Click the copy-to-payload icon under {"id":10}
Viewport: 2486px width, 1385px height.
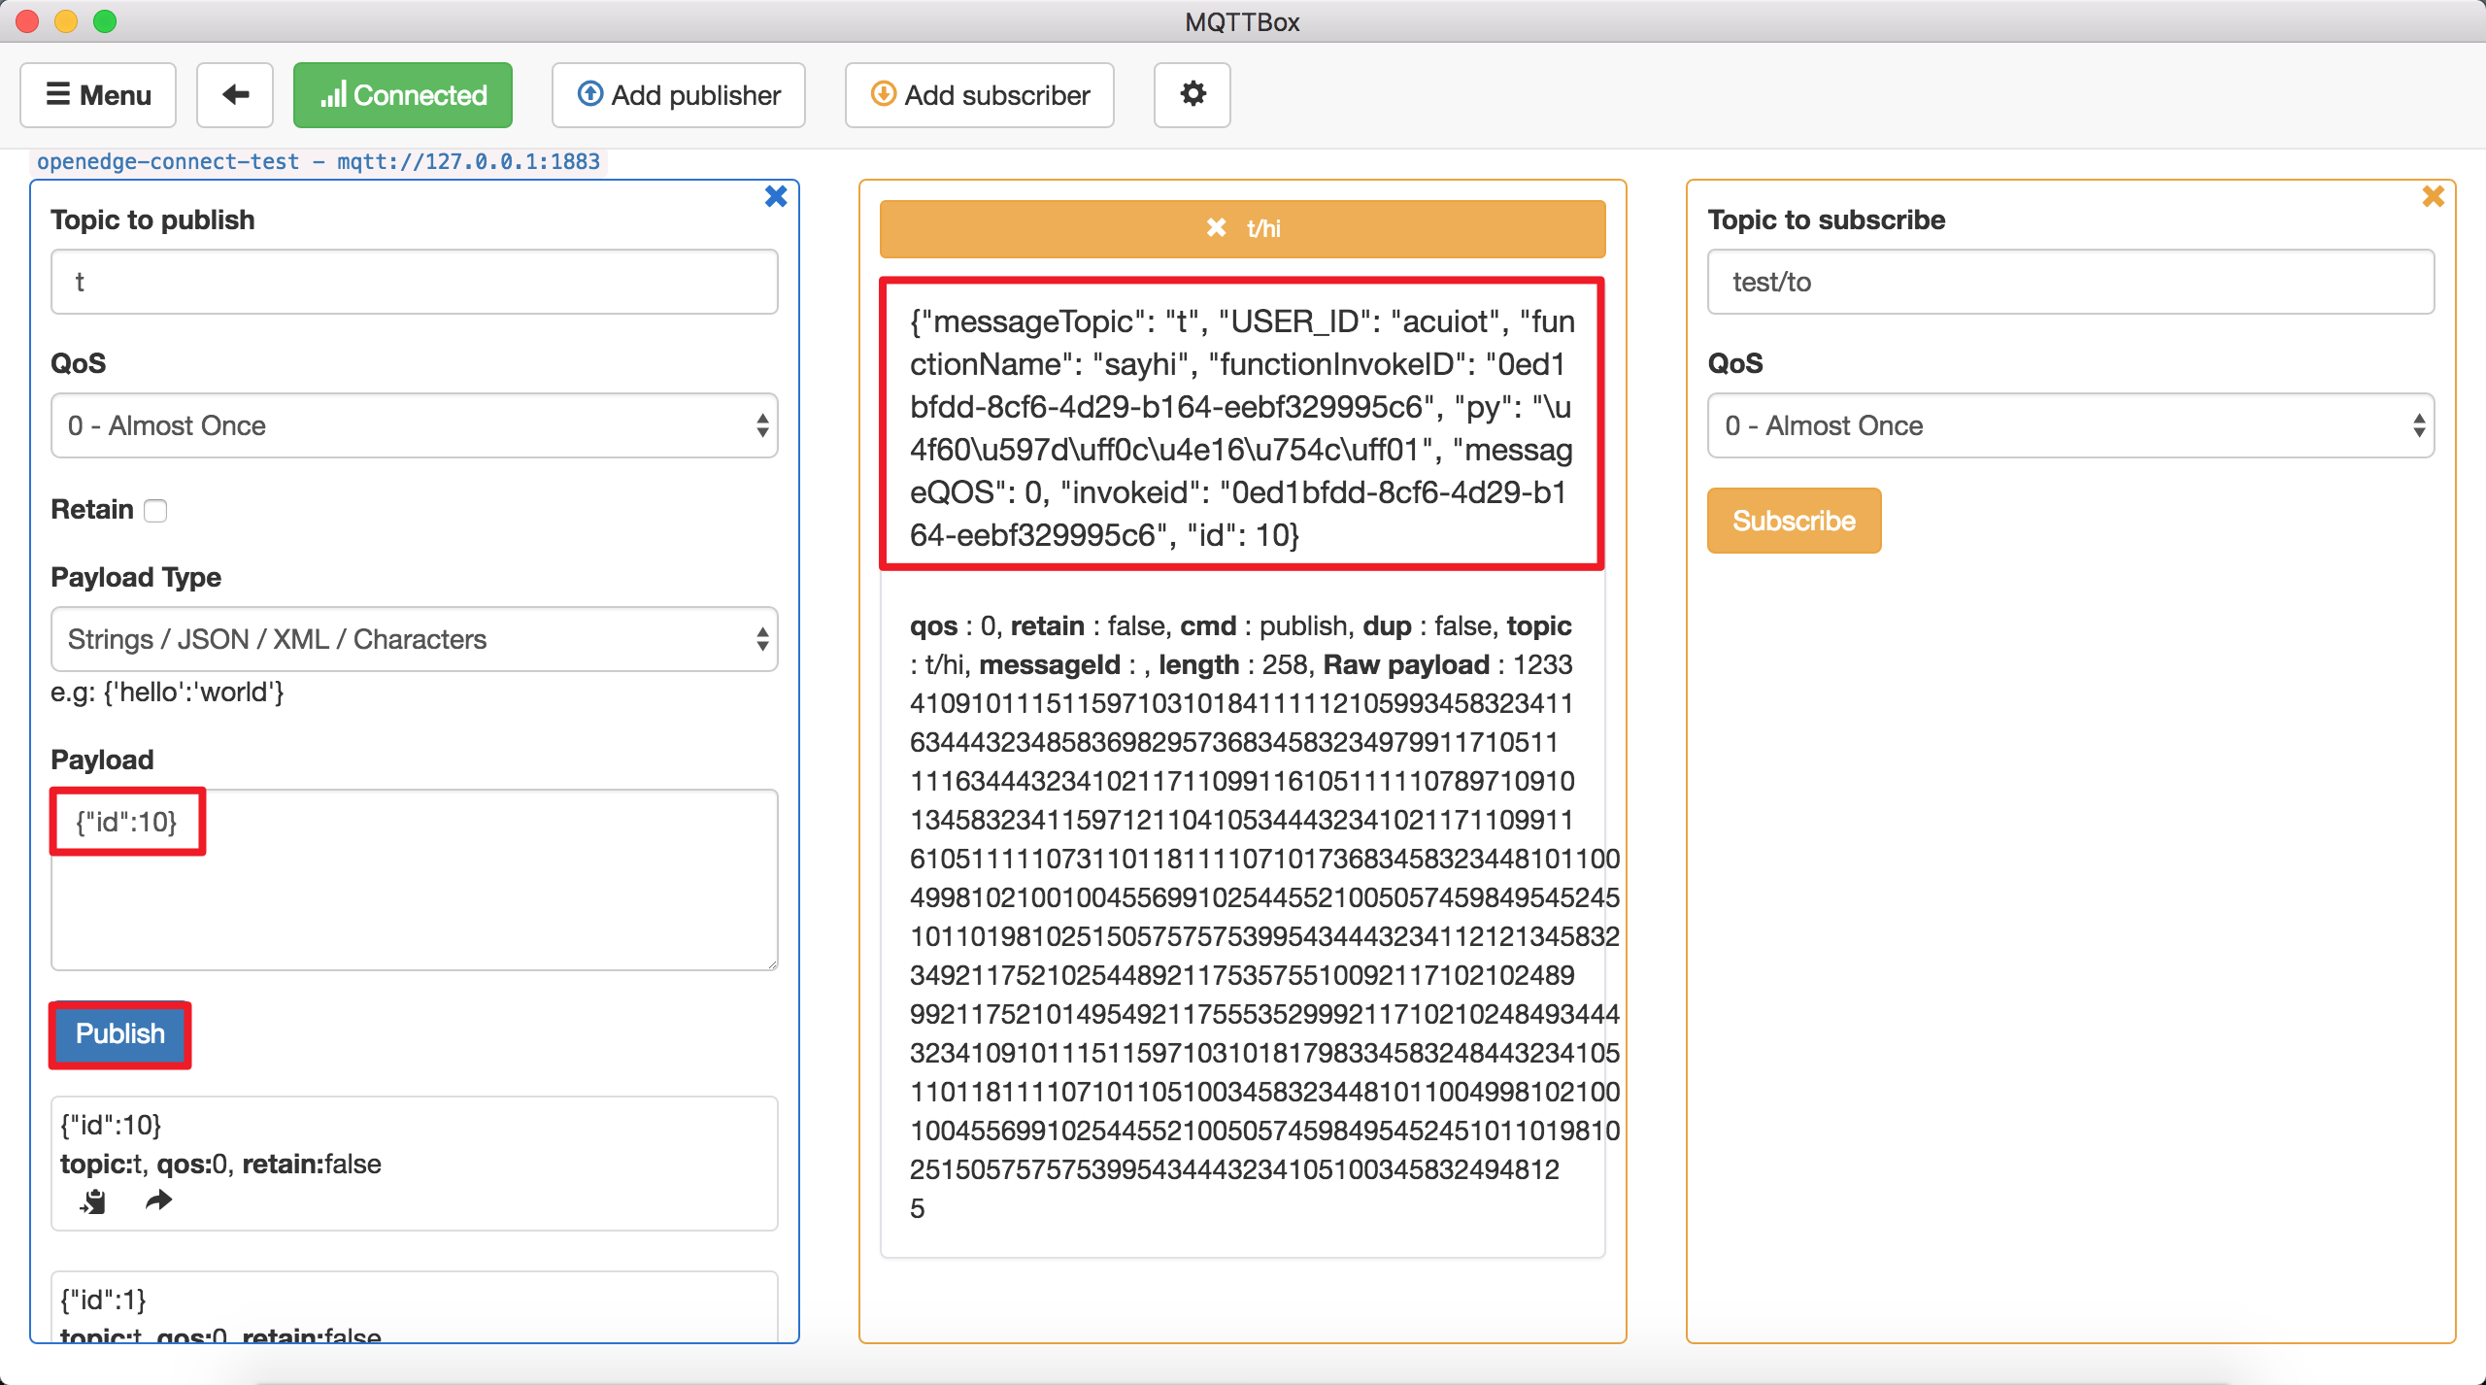point(93,1201)
